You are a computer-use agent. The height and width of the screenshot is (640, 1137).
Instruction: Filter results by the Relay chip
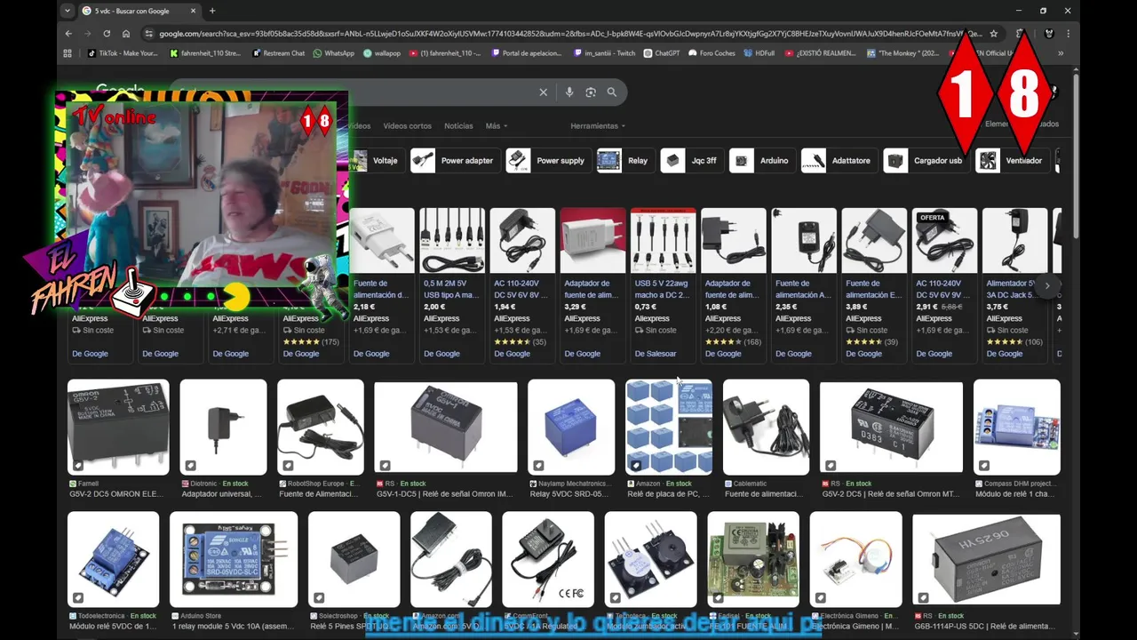625,161
